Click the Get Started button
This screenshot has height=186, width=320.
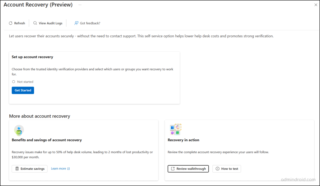click(x=22, y=90)
